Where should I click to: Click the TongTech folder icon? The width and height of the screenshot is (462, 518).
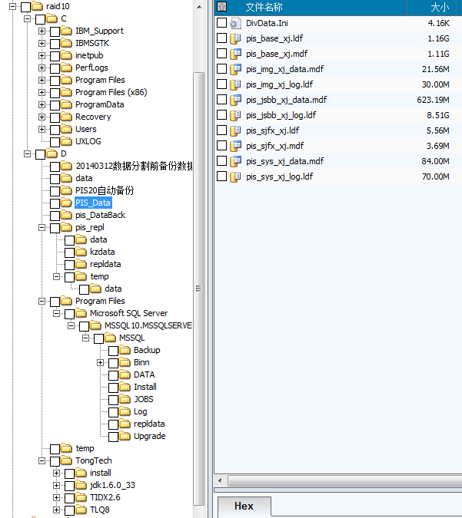pyautogui.click(x=67, y=460)
